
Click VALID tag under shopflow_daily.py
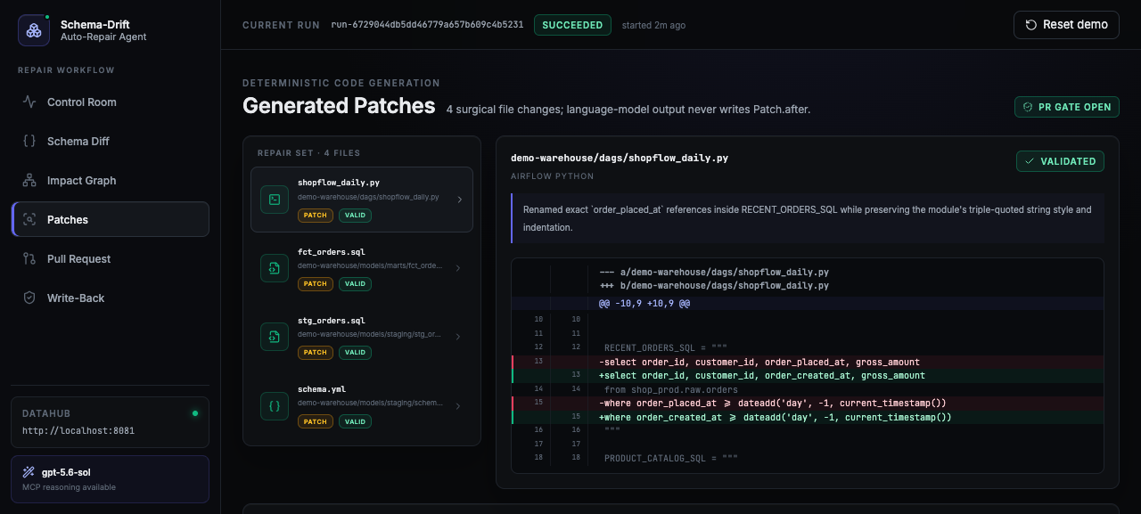(x=355, y=216)
